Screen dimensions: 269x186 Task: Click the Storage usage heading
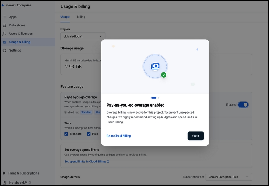click(x=72, y=48)
